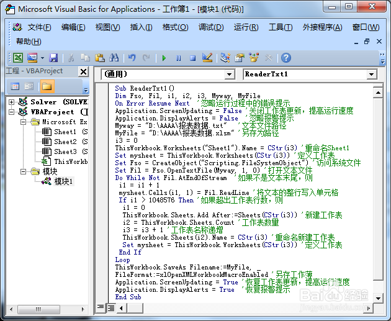Toggle Folders view in the project pane

click(47, 86)
